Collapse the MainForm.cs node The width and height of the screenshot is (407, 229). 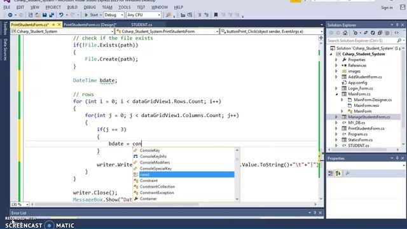[336, 94]
